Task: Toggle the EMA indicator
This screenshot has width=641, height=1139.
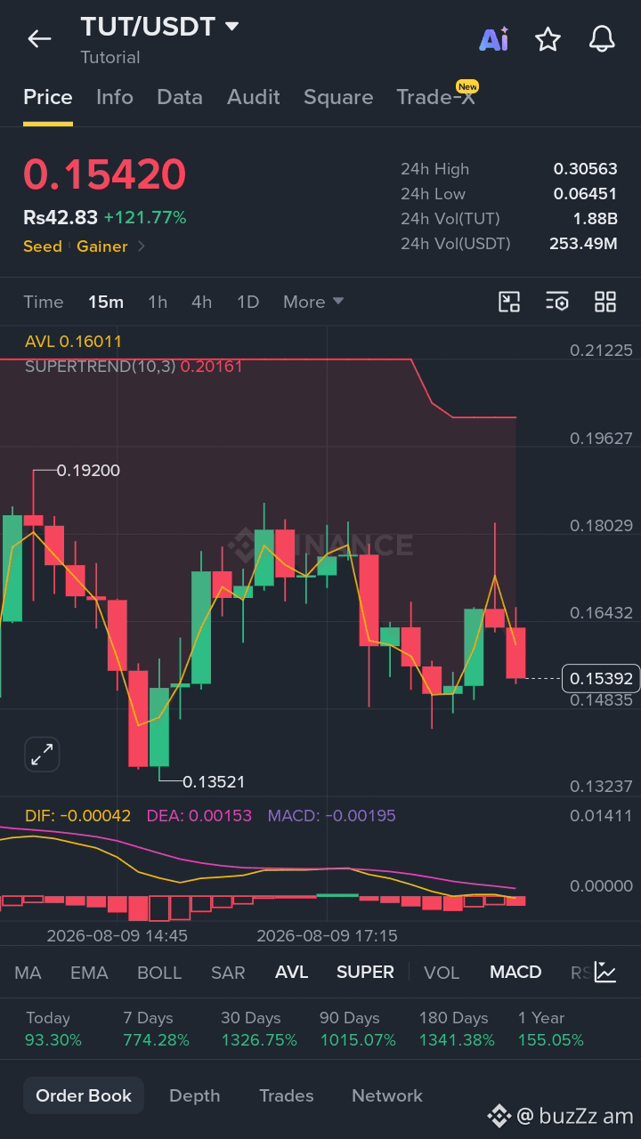Action: 89,972
